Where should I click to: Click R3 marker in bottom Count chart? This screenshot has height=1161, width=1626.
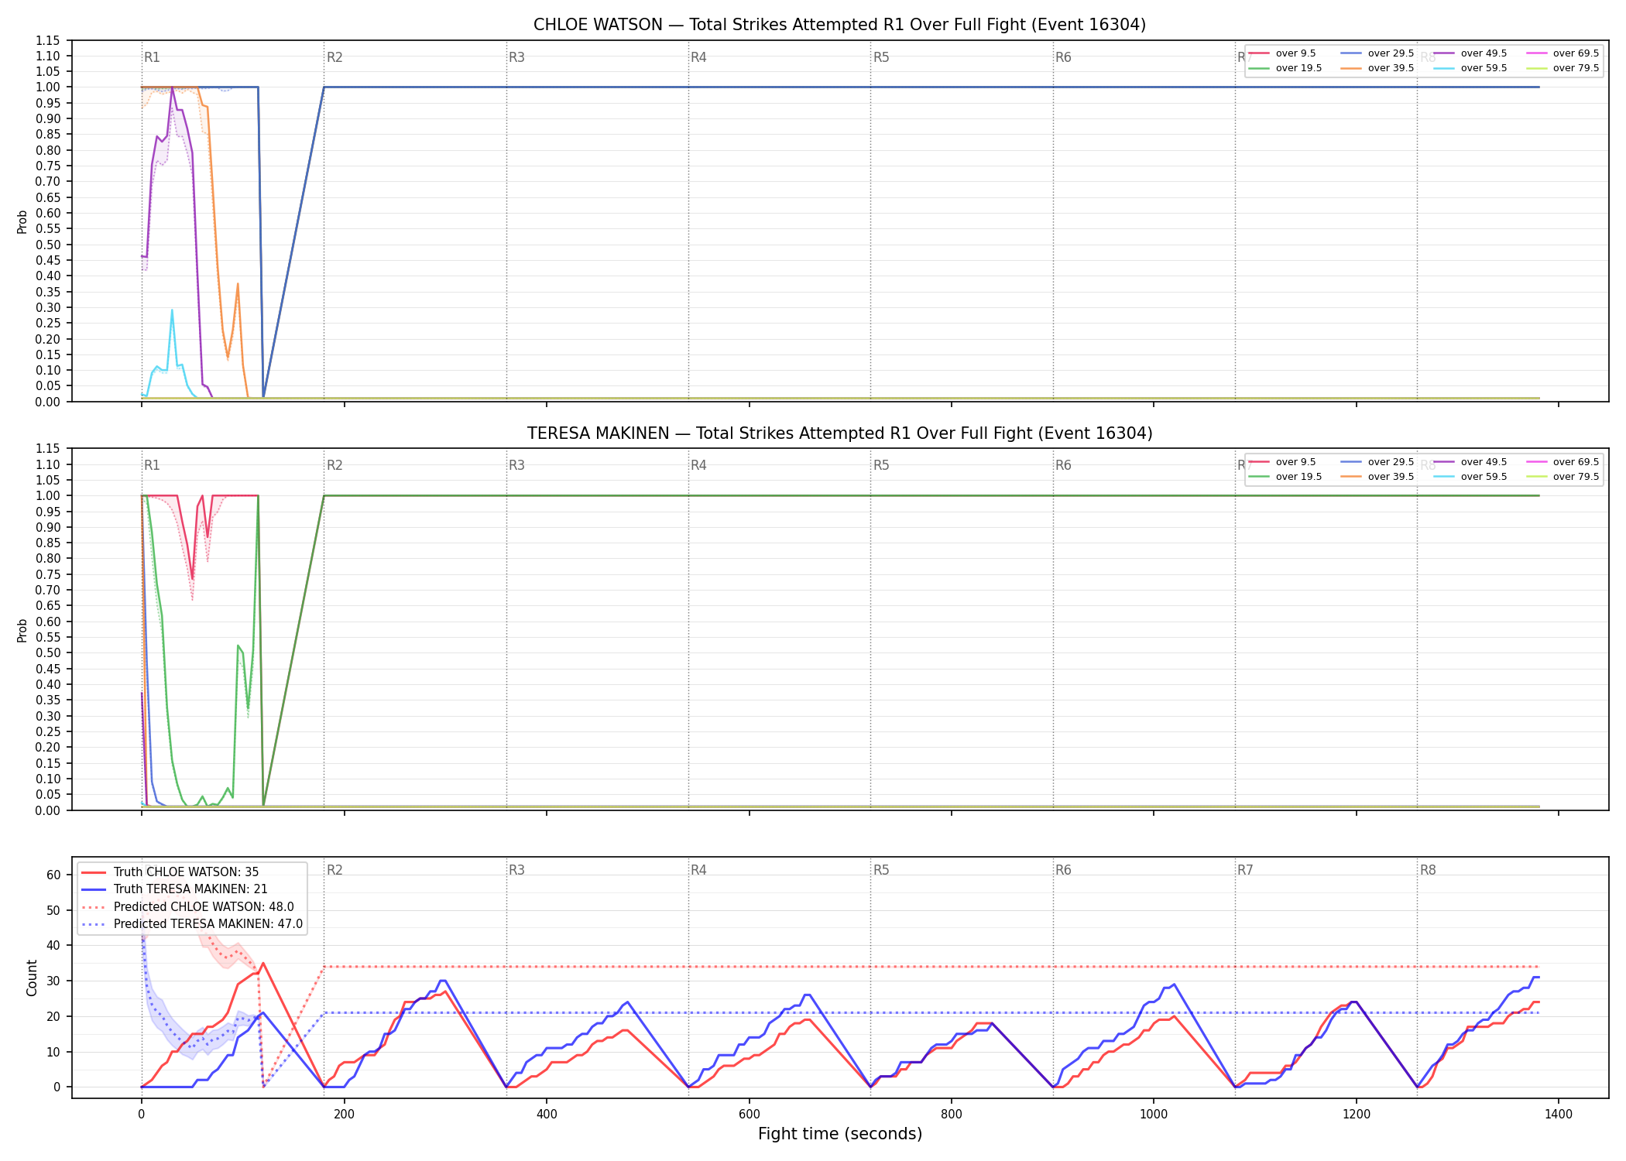516,870
